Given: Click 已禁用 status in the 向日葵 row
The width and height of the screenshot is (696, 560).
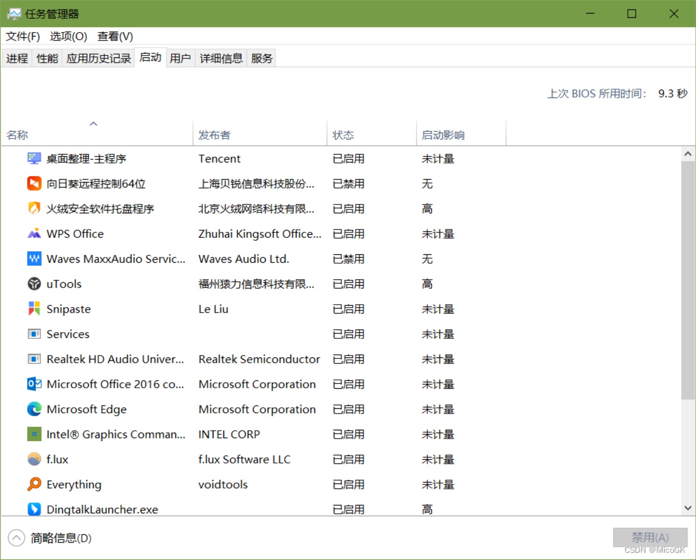Looking at the screenshot, I should 348,184.
